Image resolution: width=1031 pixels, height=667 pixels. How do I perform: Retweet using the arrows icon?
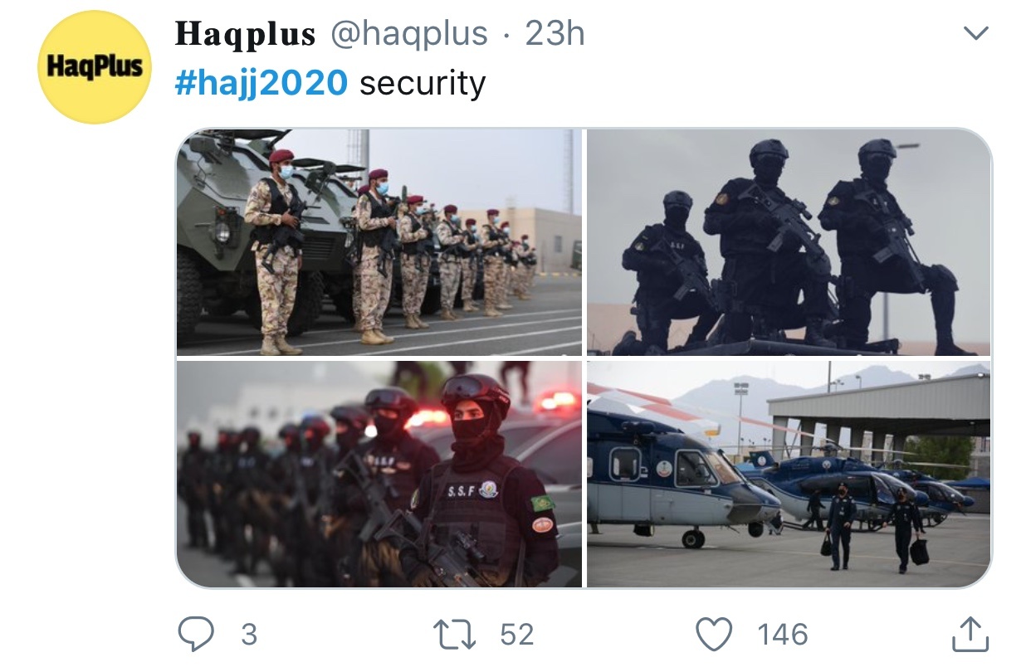click(456, 635)
